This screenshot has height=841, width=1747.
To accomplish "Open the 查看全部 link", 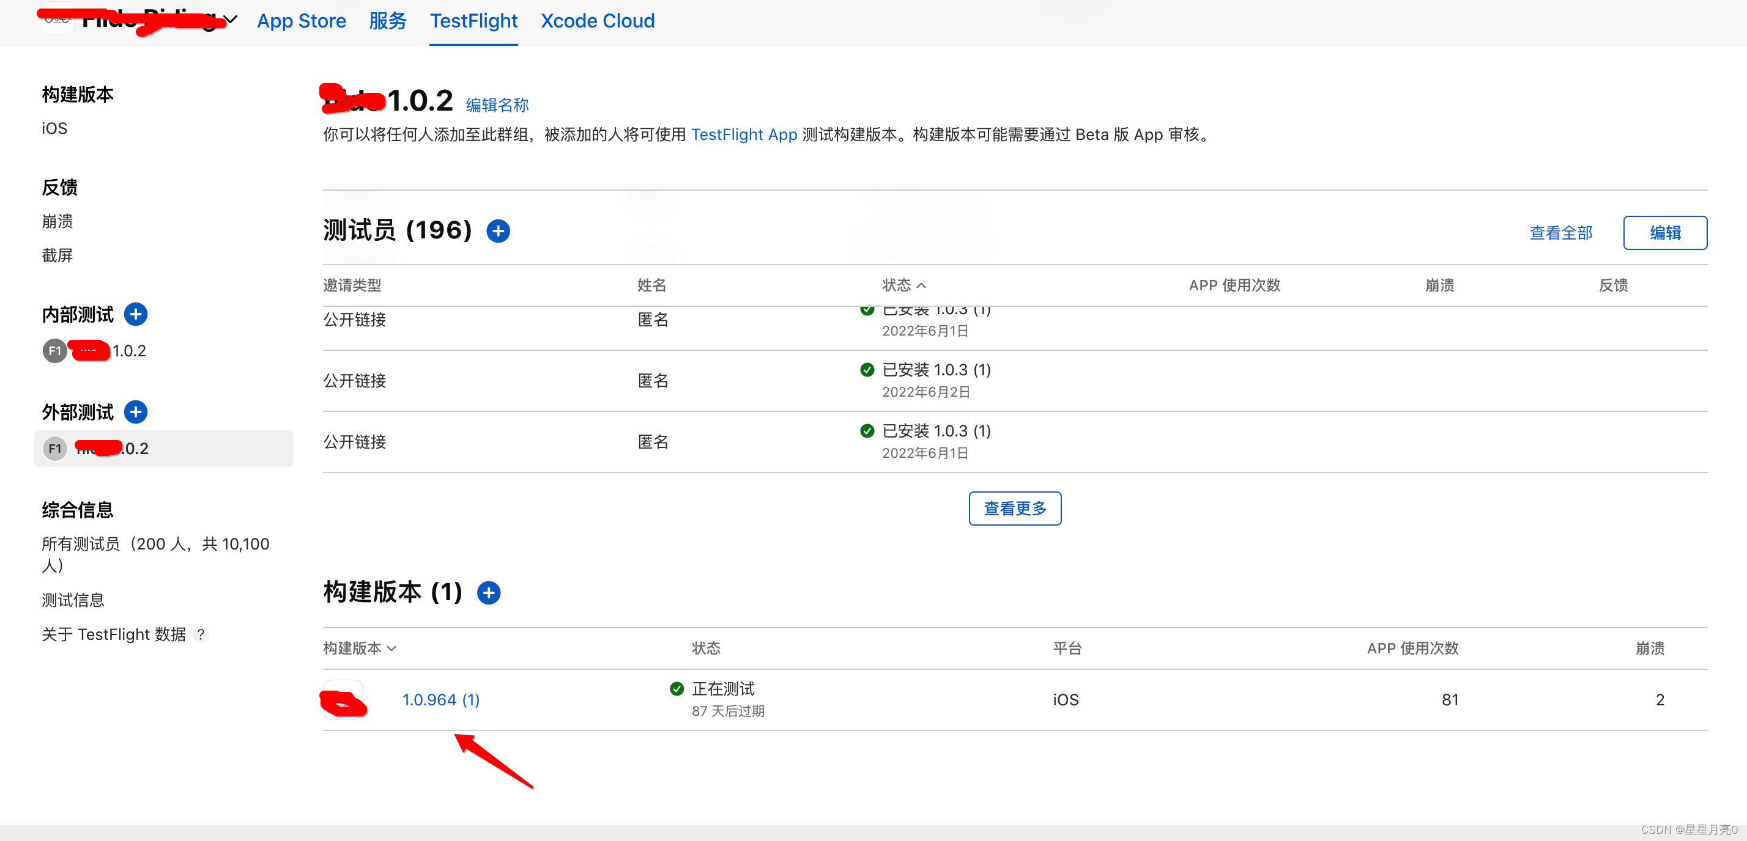I will tap(1560, 233).
